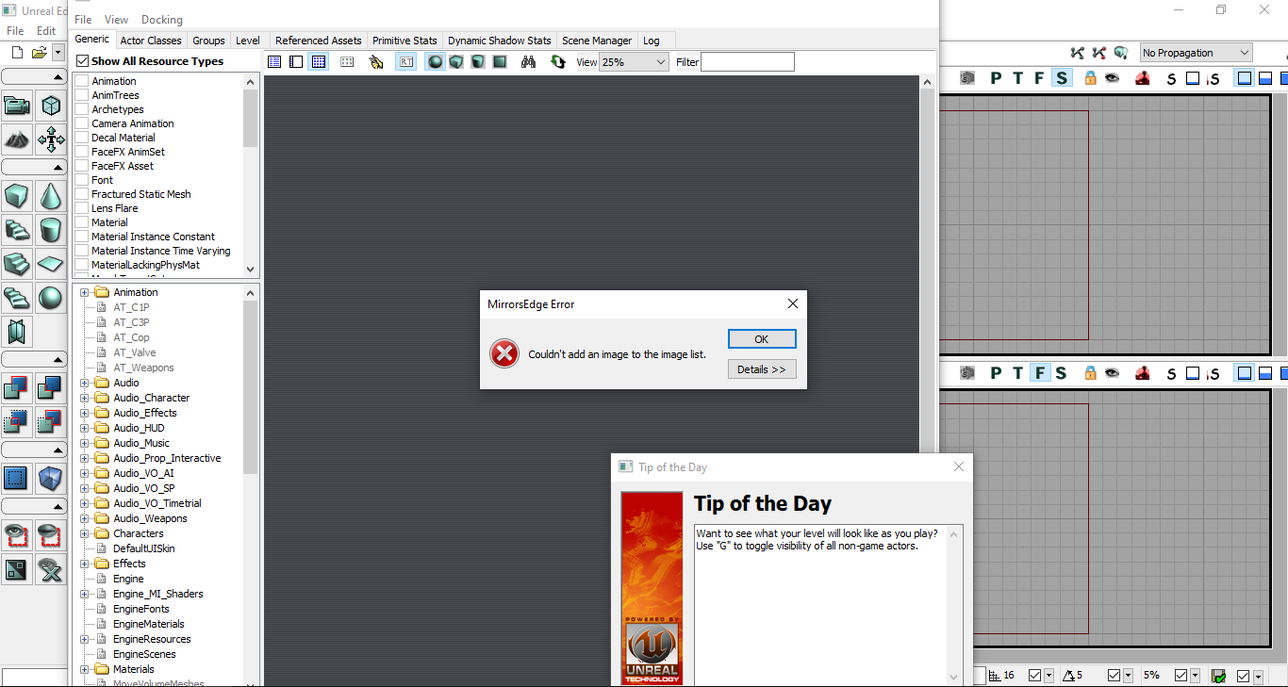Expand the Audio package folder

point(85,383)
